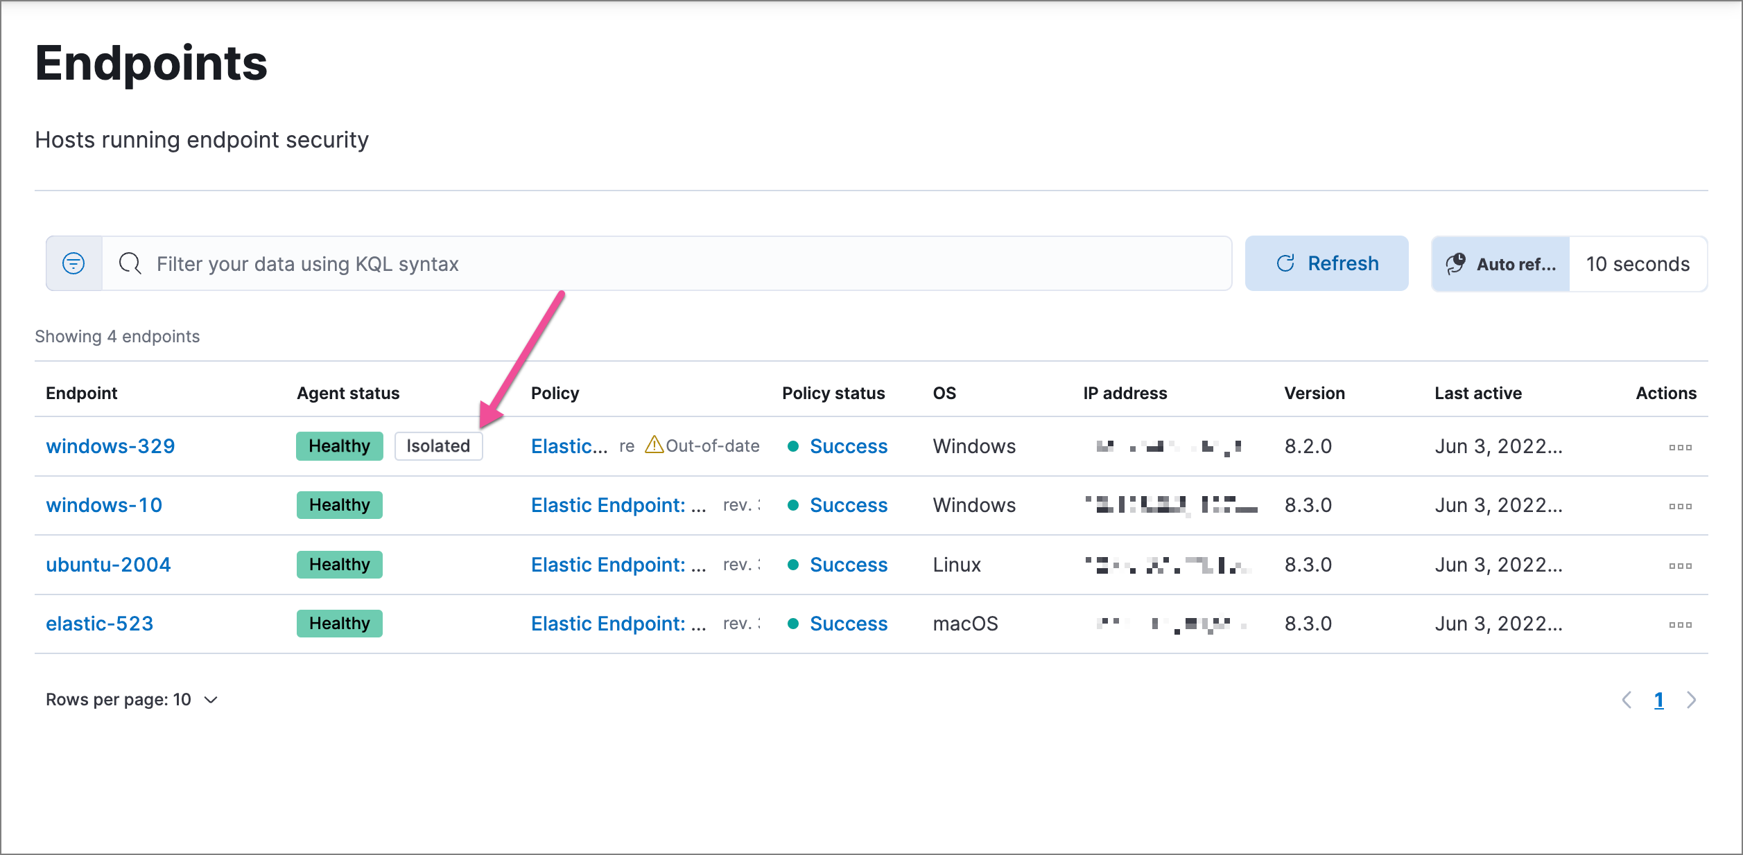Click the clock icon in Auto refresh
The width and height of the screenshot is (1743, 855).
click(1457, 263)
